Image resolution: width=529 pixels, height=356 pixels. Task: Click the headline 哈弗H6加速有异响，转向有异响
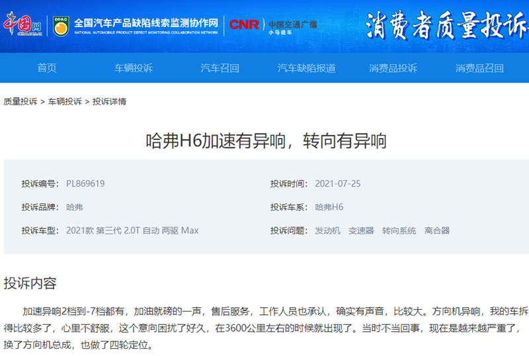[266, 141]
